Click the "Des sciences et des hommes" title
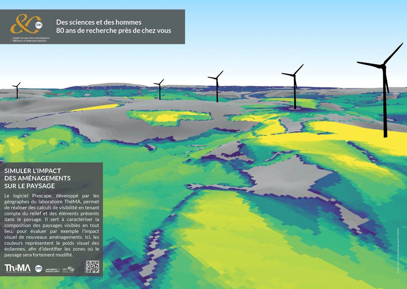 pos(99,22)
